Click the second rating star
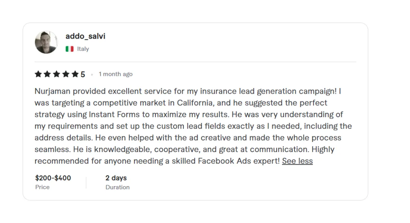Viewport: 410px width, 223px height. point(47,74)
